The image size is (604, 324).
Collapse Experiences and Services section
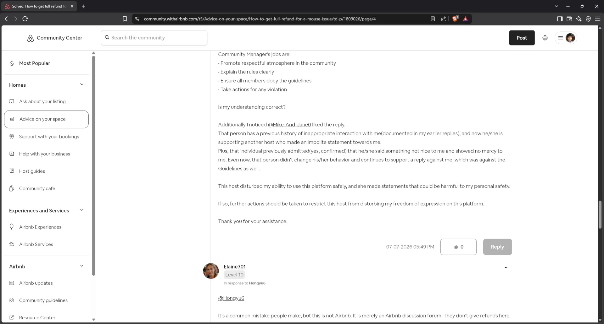click(x=82, y=210)
